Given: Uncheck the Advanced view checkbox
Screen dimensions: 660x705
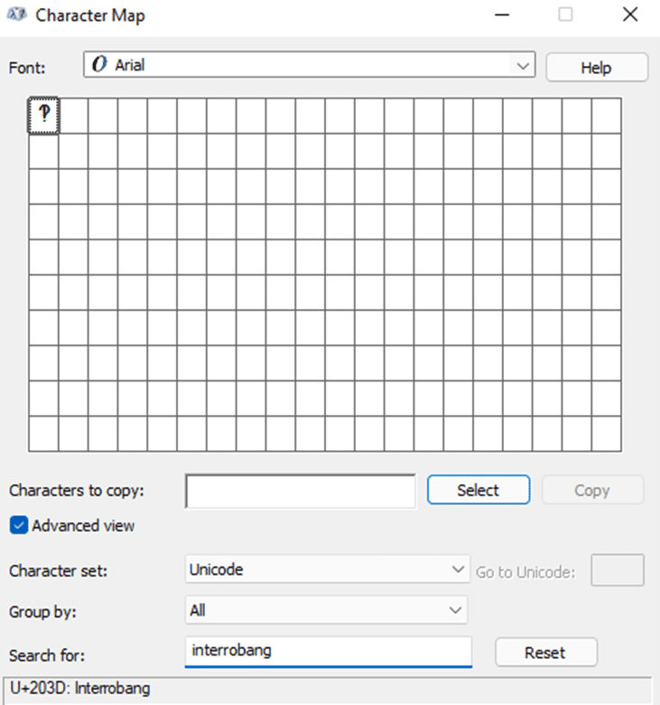Looking at the screenshot, I should click(19, 525).
